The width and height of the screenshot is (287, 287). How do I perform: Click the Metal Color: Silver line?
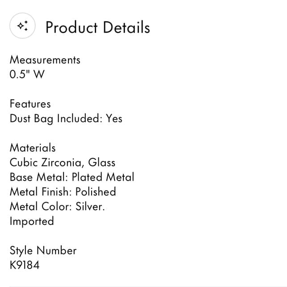coord(57,207)
